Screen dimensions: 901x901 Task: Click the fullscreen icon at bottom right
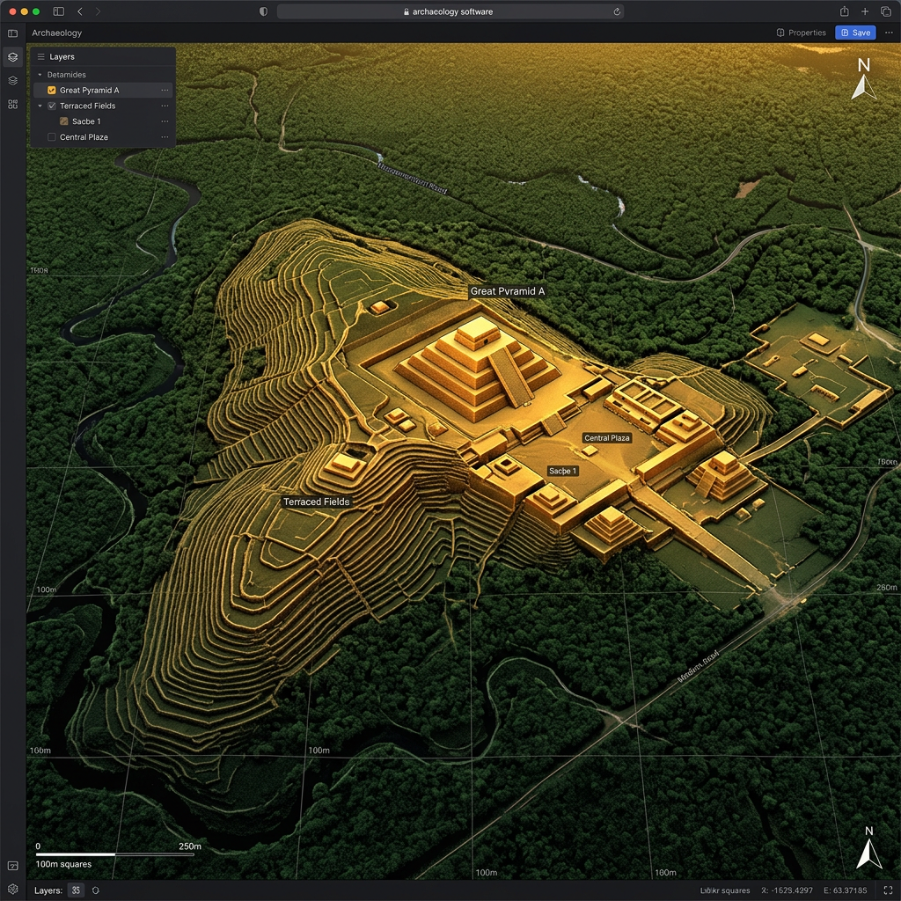[x=890, y=890]
